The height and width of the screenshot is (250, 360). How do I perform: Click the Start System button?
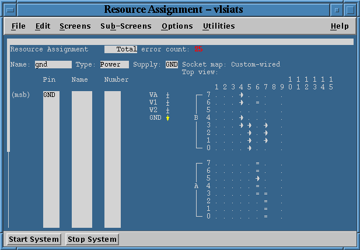click(34, 239)
